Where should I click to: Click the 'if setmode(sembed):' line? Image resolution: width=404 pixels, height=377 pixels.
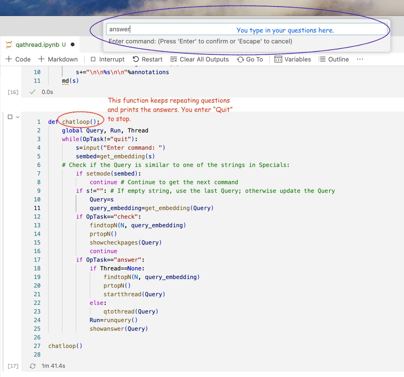(x=108, y=174)
